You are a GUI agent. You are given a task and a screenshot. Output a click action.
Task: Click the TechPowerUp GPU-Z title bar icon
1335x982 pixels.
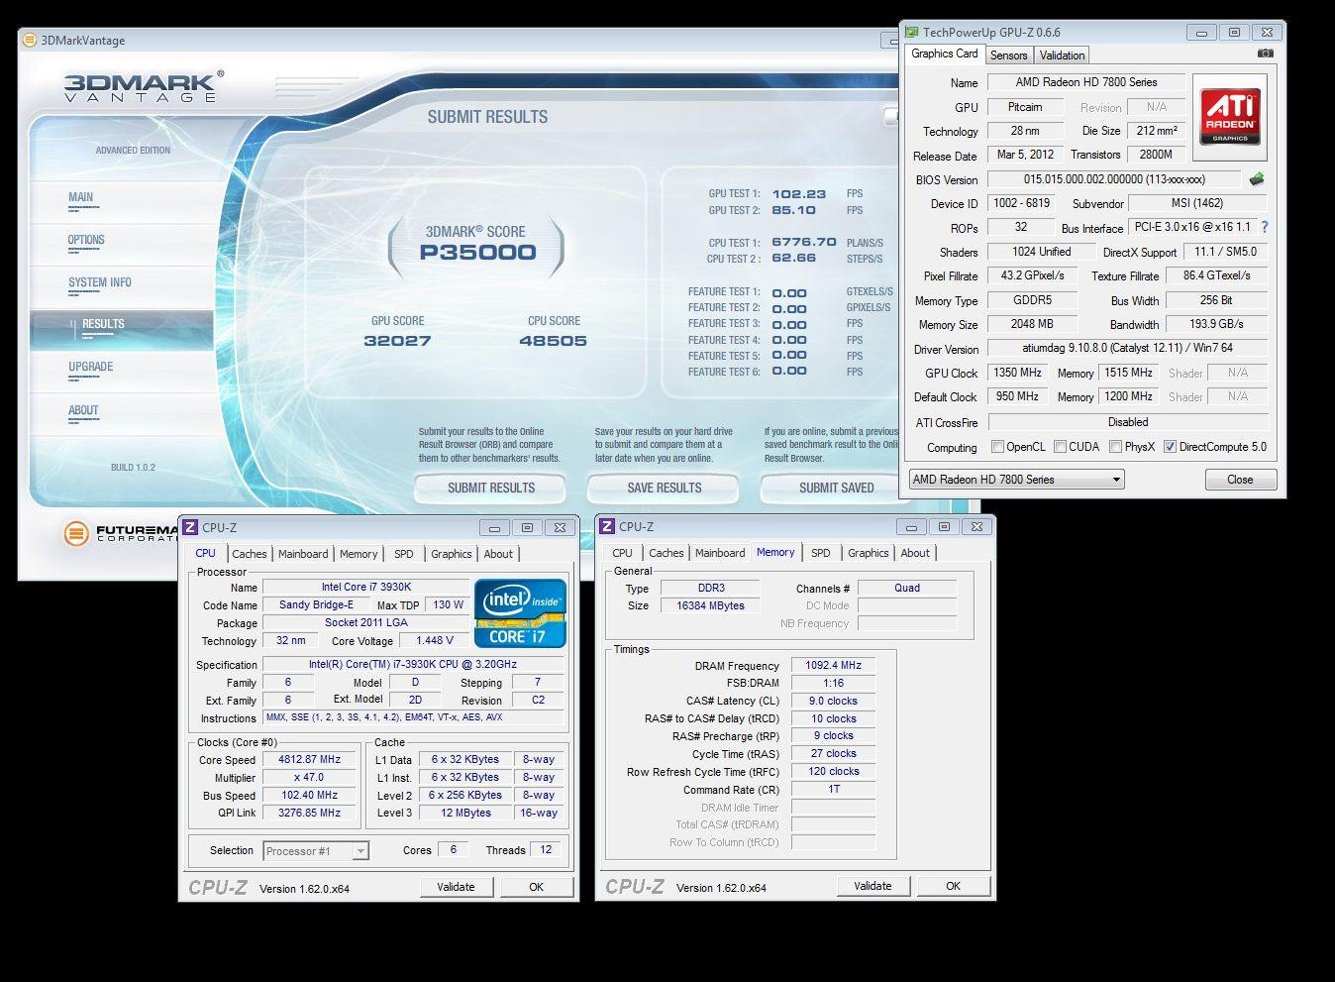click(x=911, y=33)
